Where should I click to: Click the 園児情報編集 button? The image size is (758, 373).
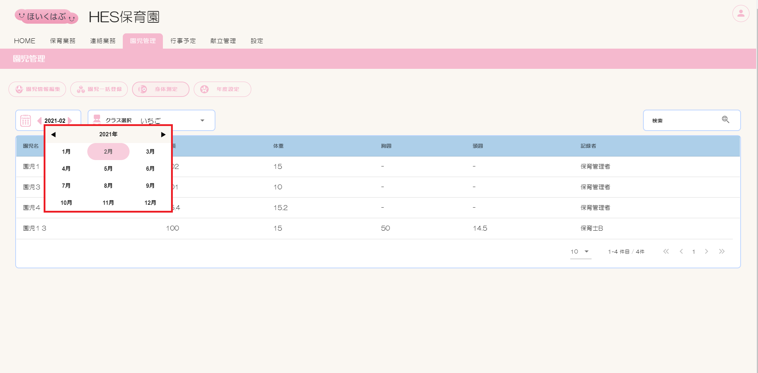[37, 89]
